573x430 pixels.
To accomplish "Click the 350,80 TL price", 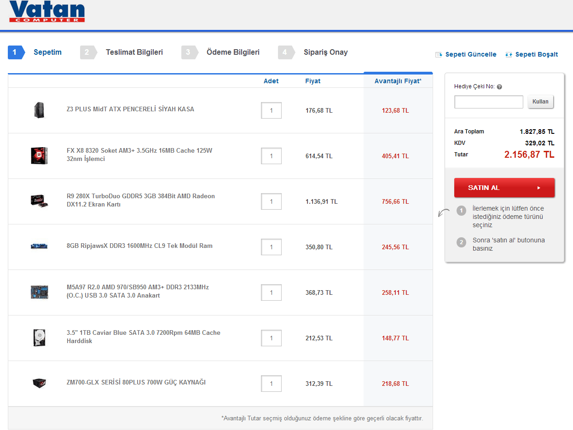I will tap(319, 247).
